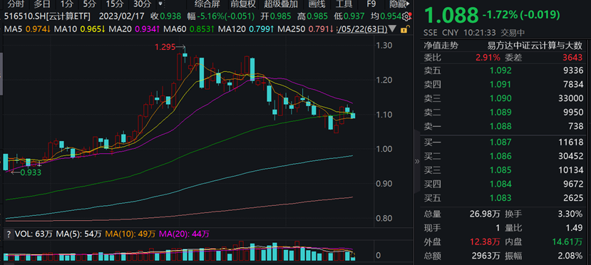The height and width of the screenshot is (265, 591).
Task: Select the 5分 period tab
Action: [x=90, y=4]
